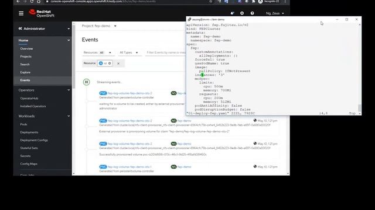Clear the Resource filter group with the X
The height and width of the screenshot is (210, 375).
[118, 64]
